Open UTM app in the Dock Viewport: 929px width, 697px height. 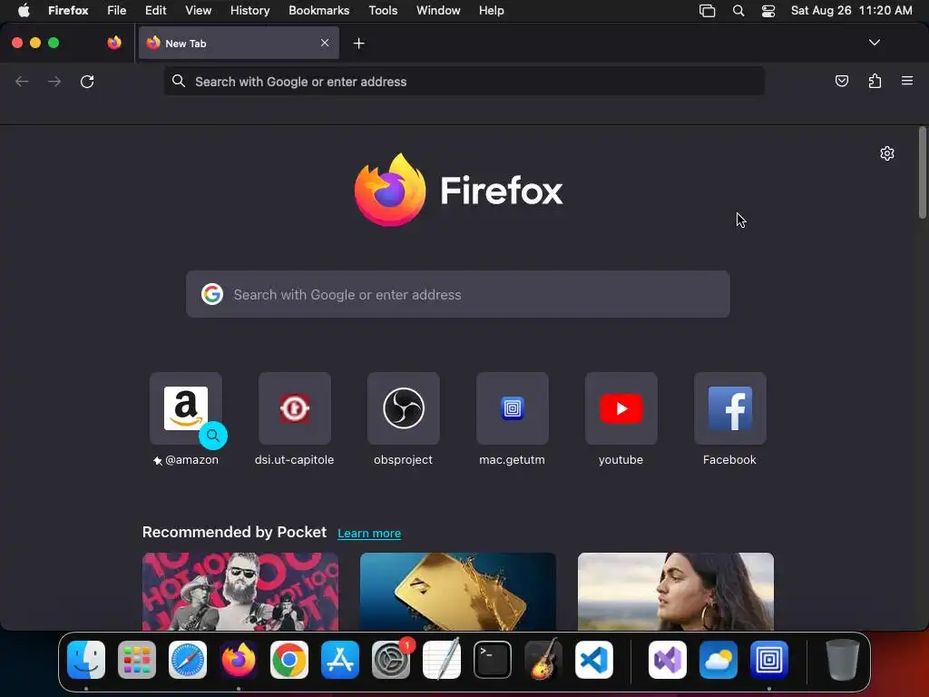[769, 660]
